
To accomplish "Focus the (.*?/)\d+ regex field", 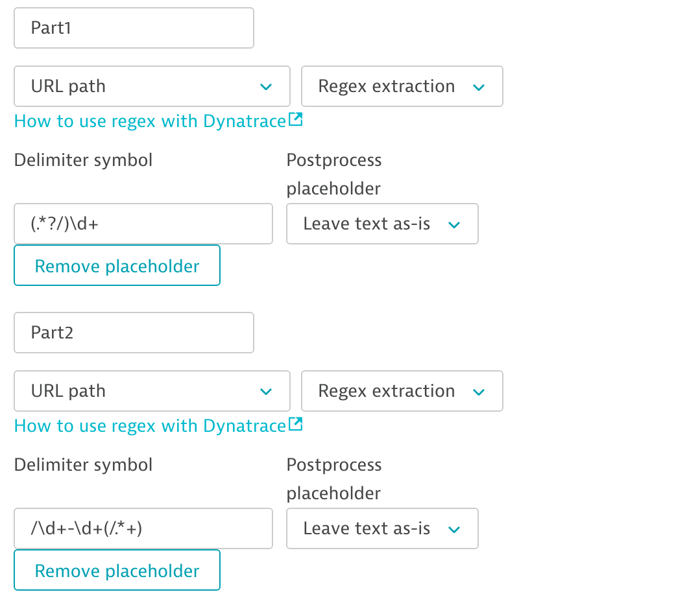I will 143,224.
